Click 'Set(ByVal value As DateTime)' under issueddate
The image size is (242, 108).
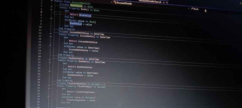[x=81, y=47]
